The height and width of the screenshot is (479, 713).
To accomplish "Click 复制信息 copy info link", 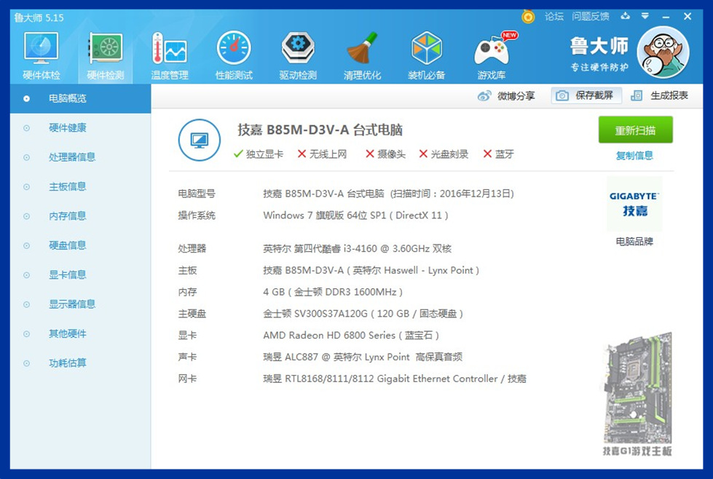I will coord(634,156).
